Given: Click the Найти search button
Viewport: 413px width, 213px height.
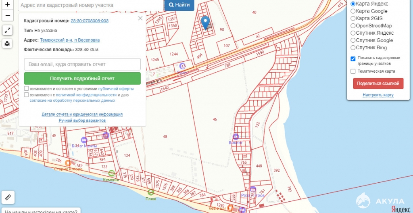Looking at the screenshot, I should [179, 5].
